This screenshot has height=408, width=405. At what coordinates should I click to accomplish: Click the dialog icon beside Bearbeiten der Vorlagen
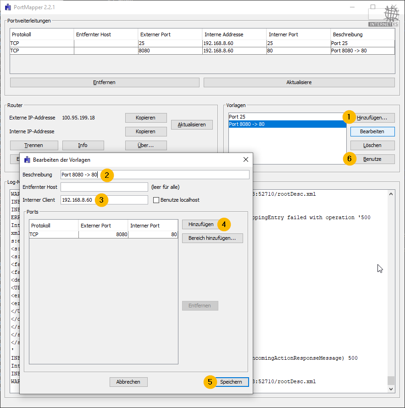[x=27, y=160]
